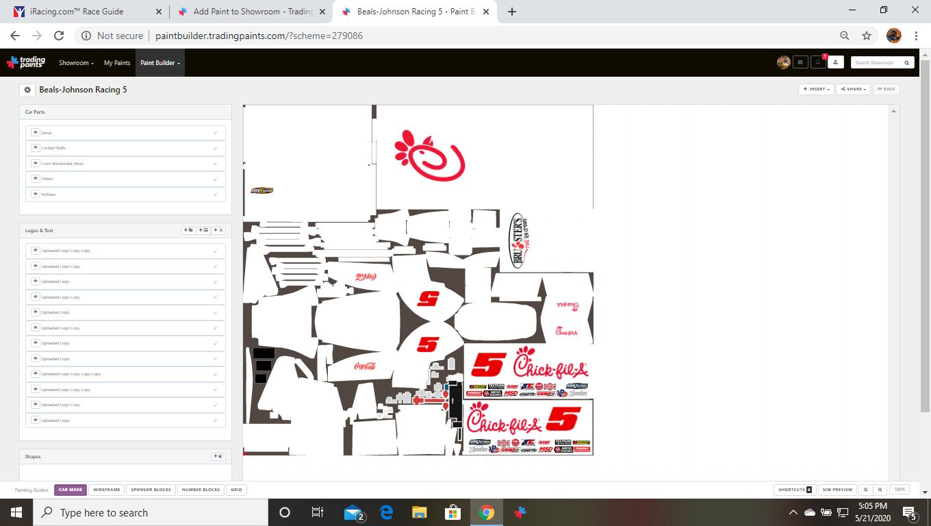The width and height of the screenshot is (931, 526).
Task: Add a new text layer
Action: (218, 230)
